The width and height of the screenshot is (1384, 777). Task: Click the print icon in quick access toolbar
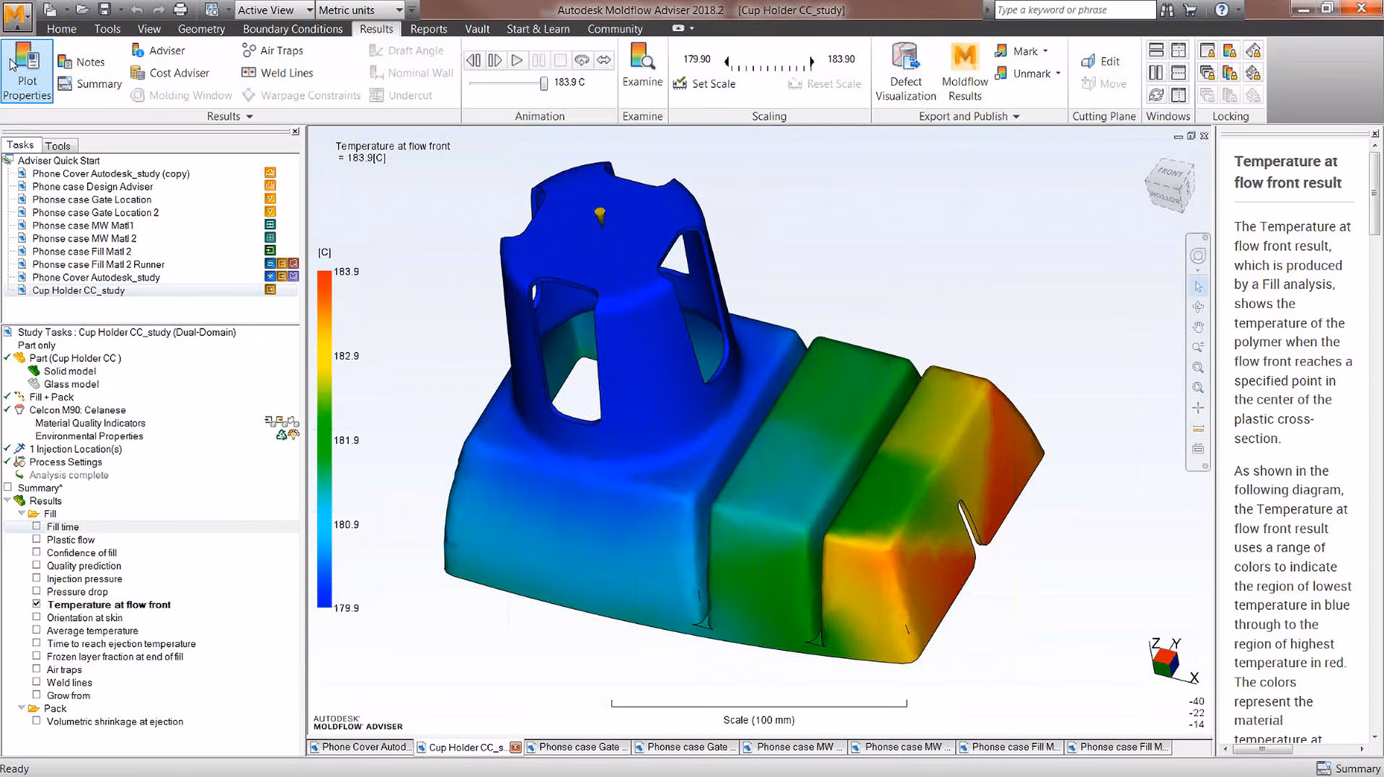click(x=180, y=10)
